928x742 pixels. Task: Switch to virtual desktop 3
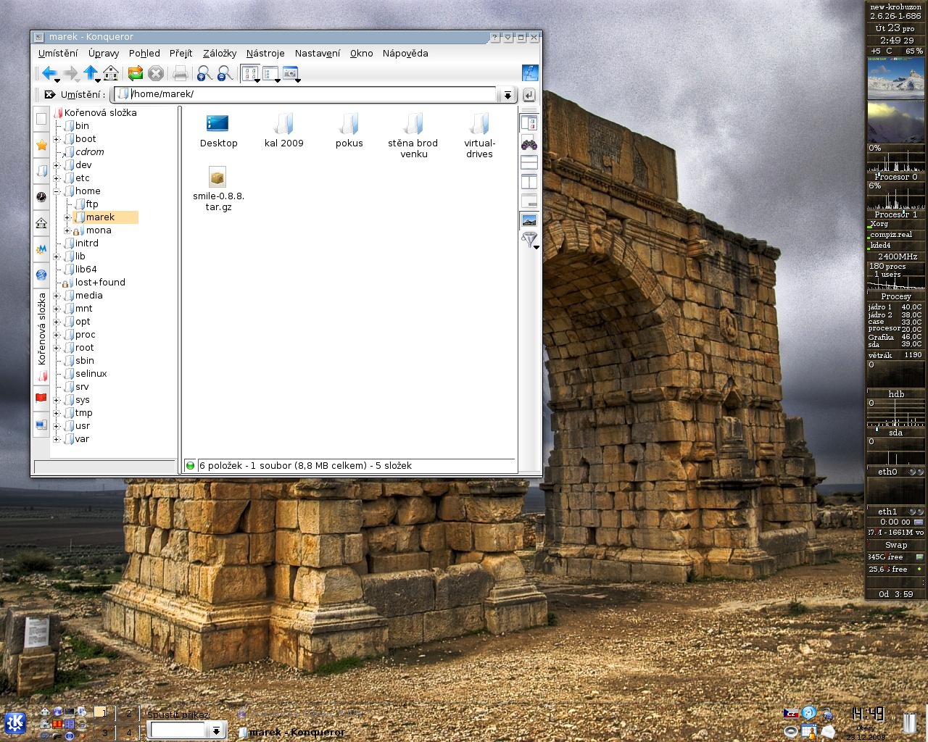pyautogui.click(x=104, y=732)
